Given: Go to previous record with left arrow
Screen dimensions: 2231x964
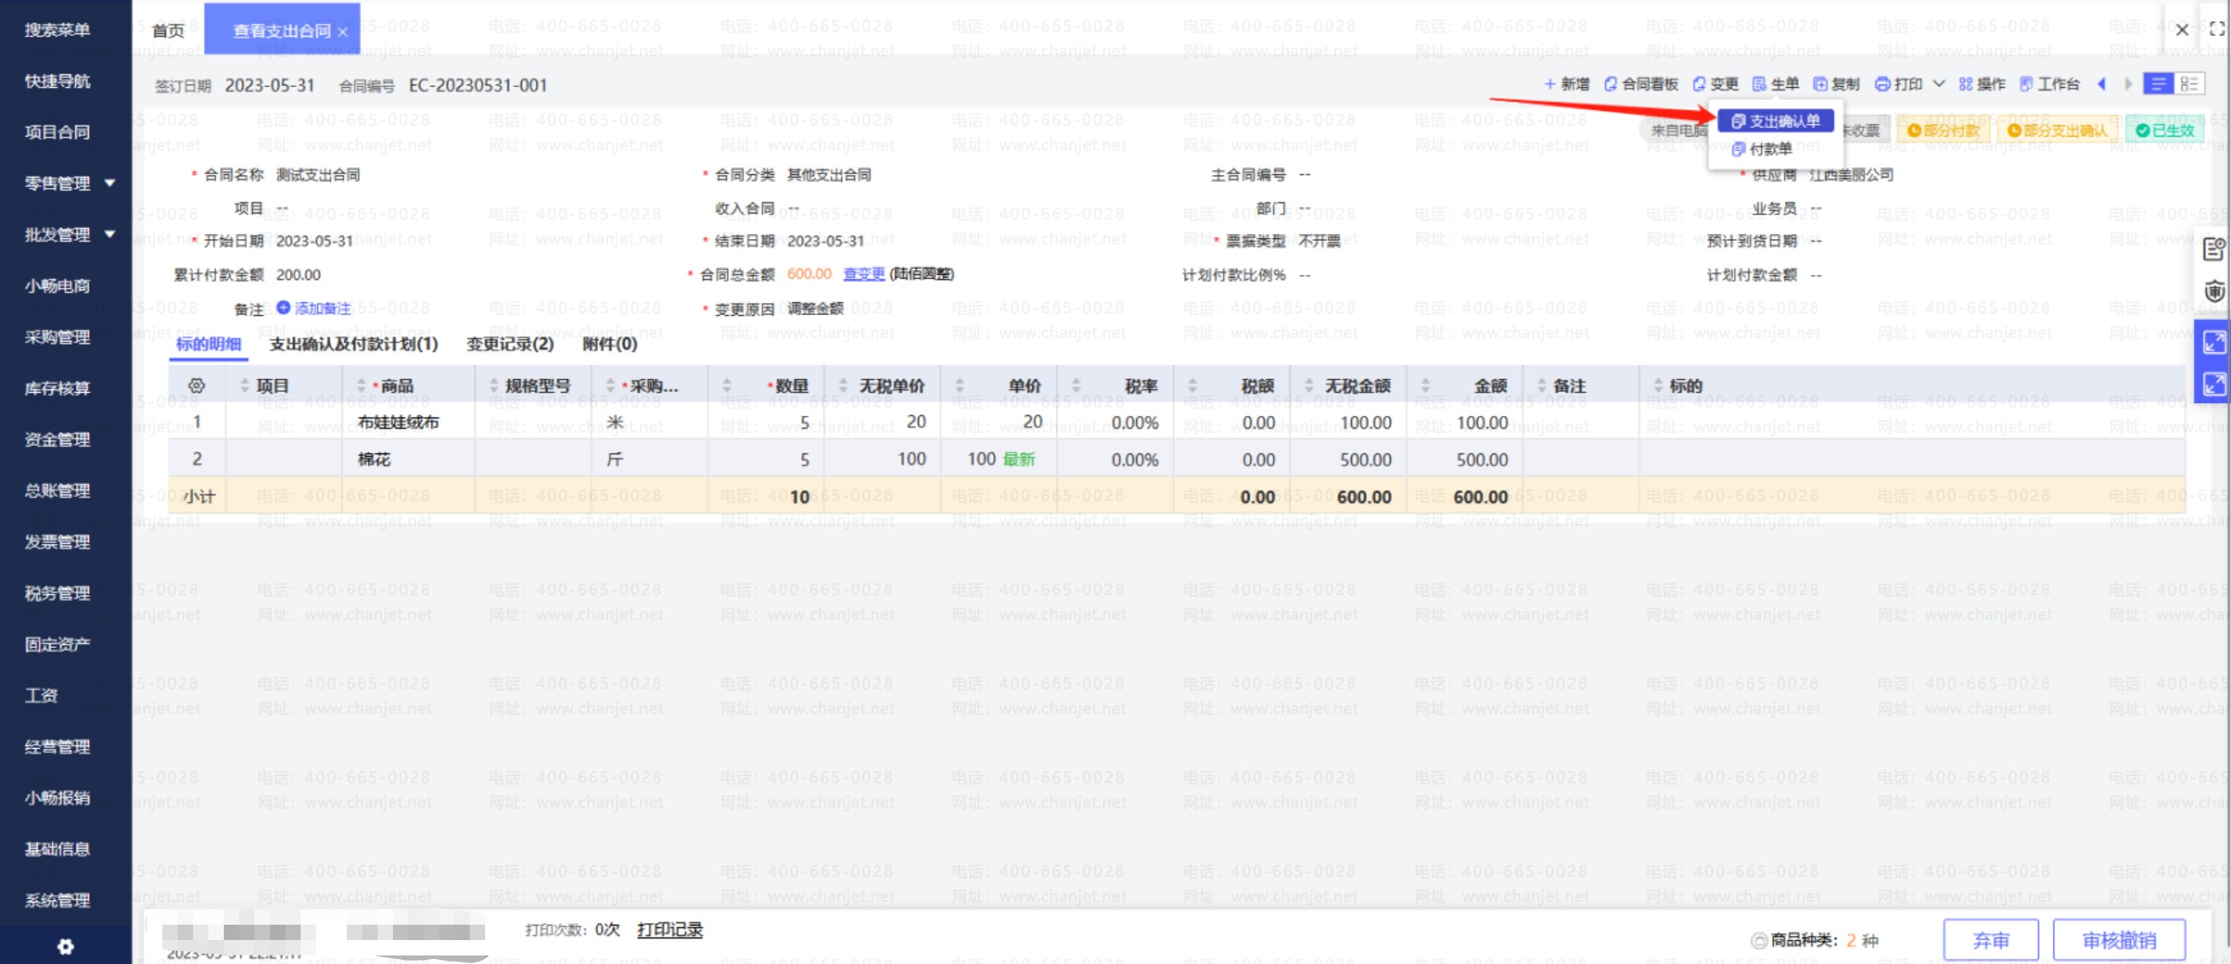Looking at the screenshot, I should 2101,84.
